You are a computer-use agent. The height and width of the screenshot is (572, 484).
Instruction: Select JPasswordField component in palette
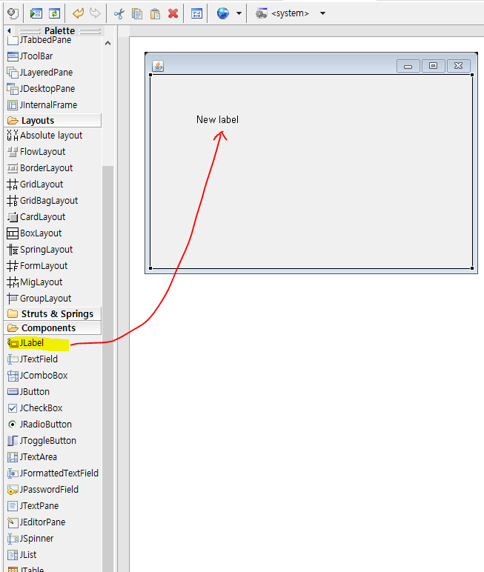[x=43, y=490]
